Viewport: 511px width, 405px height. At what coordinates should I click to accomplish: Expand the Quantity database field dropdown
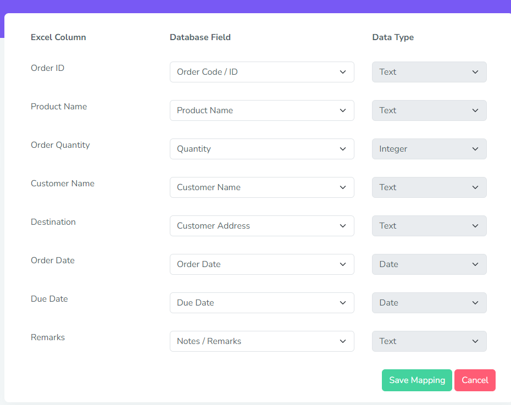point(262,149)
